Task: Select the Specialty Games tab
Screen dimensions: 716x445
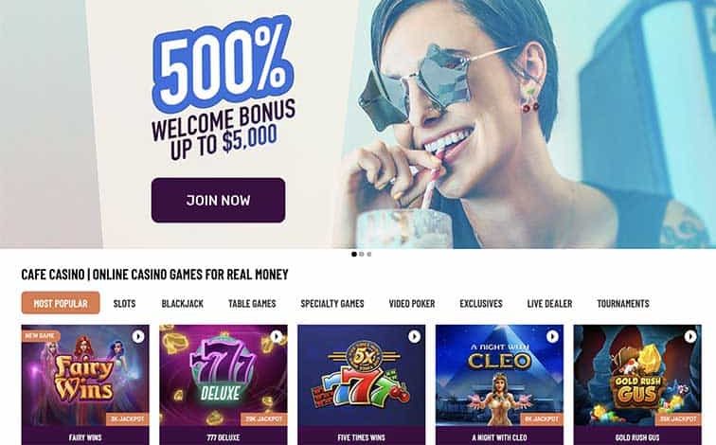Action: 332,304
